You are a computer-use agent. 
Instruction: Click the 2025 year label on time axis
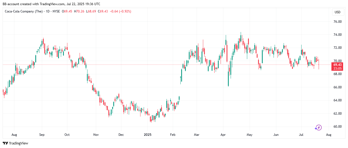pyautogui.click(x=148, y=134)
